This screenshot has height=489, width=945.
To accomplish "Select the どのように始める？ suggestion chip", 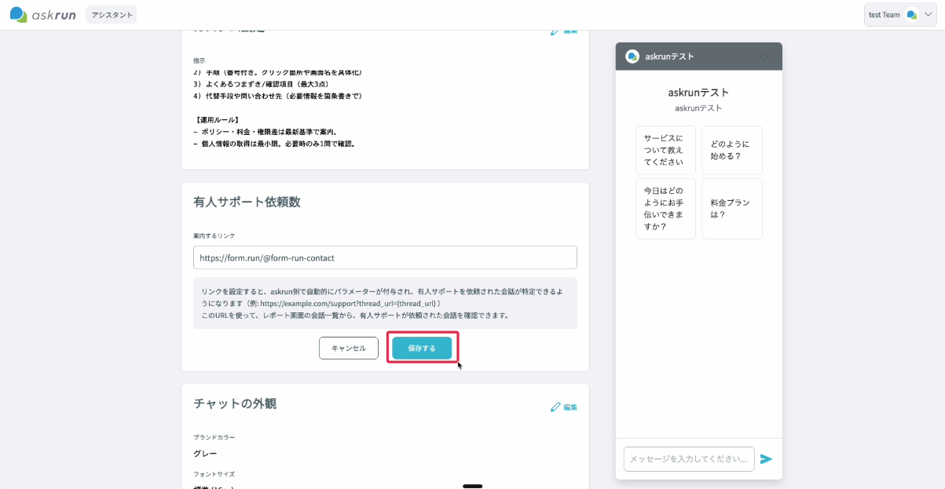I will [732, 150].
